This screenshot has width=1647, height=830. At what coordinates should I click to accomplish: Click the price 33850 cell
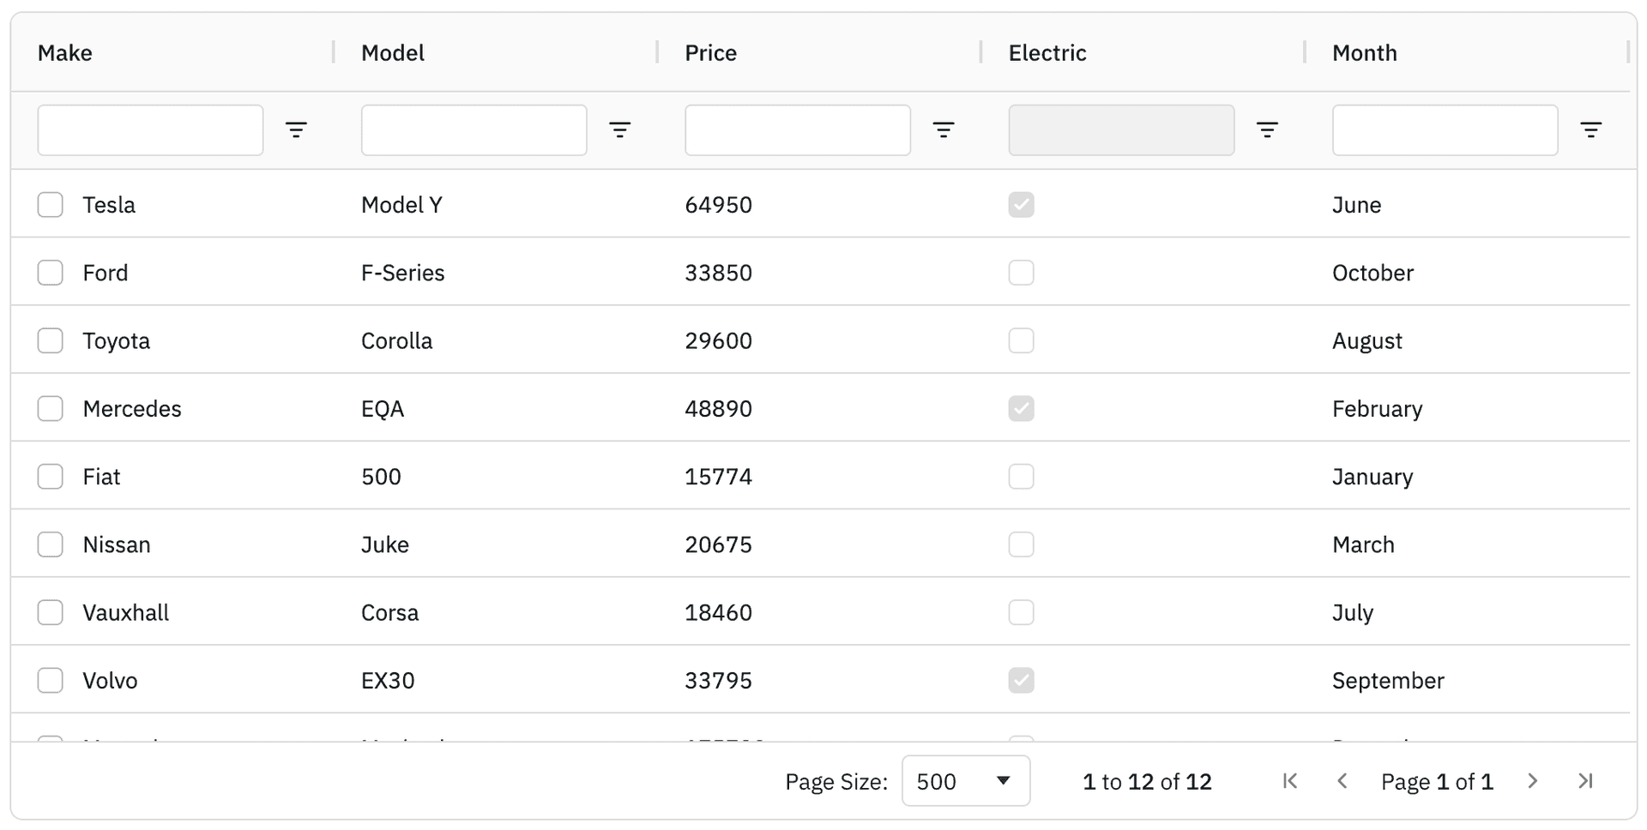719,273
